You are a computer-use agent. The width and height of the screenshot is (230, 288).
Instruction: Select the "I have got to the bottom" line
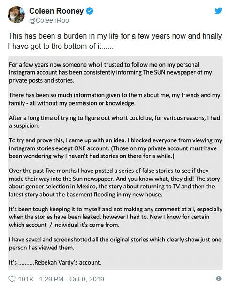click(x=61, y=47)
